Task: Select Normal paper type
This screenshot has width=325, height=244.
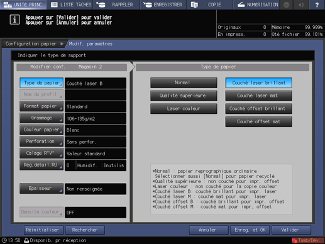Action: (x=184, y=83)
